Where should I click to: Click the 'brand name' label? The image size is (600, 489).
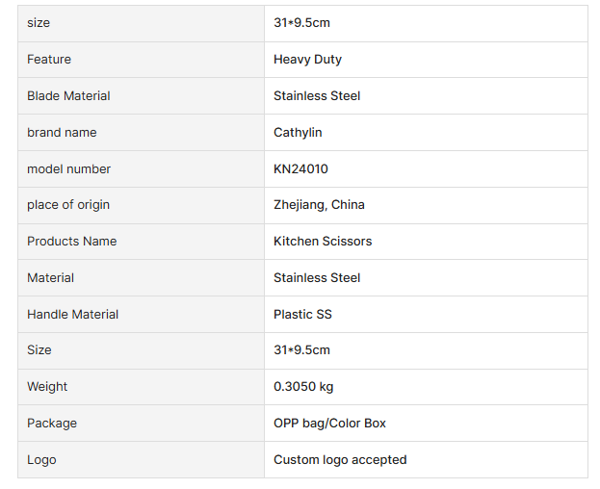point(62,133)
